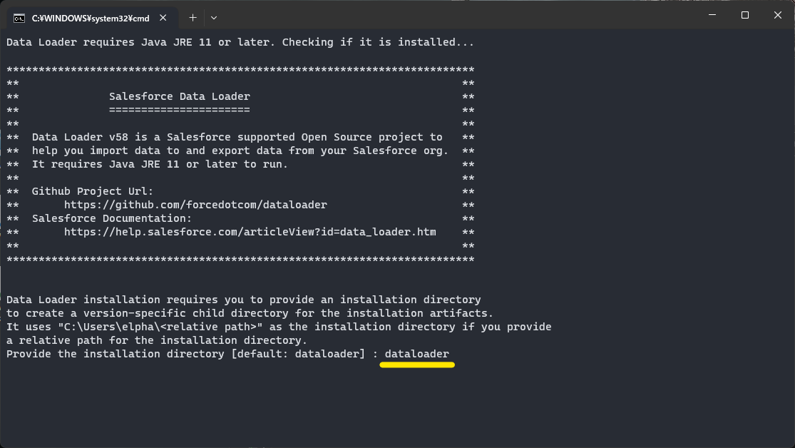Click the Data Loader v58 description line

coord(235,137)
